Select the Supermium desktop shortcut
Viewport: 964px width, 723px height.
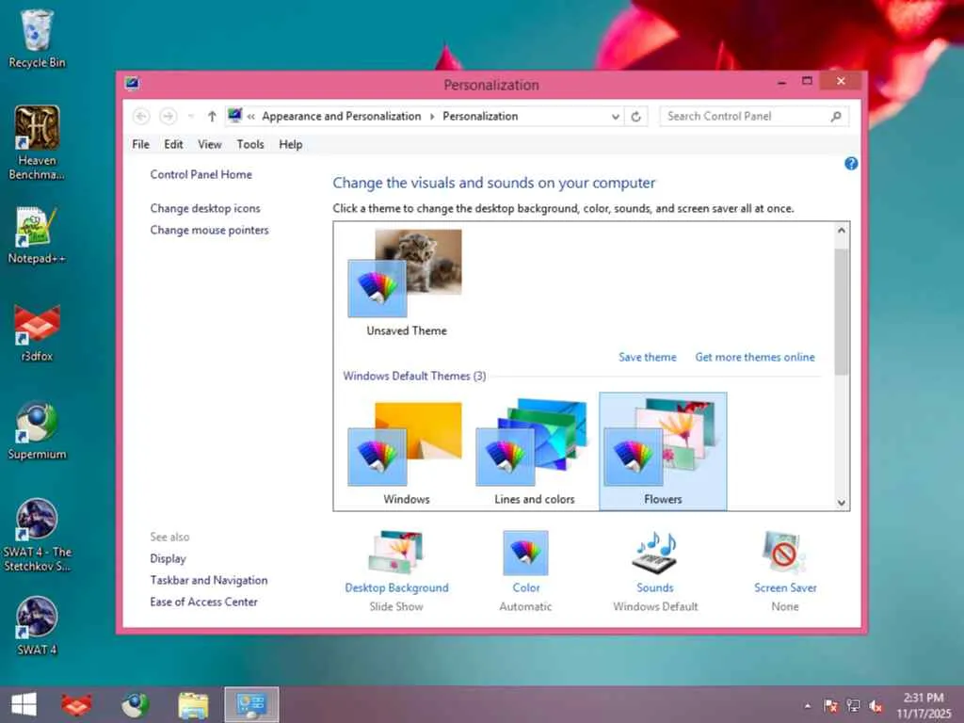37,430
